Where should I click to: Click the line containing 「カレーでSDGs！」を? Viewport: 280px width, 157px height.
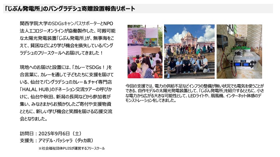click(66, 67)
